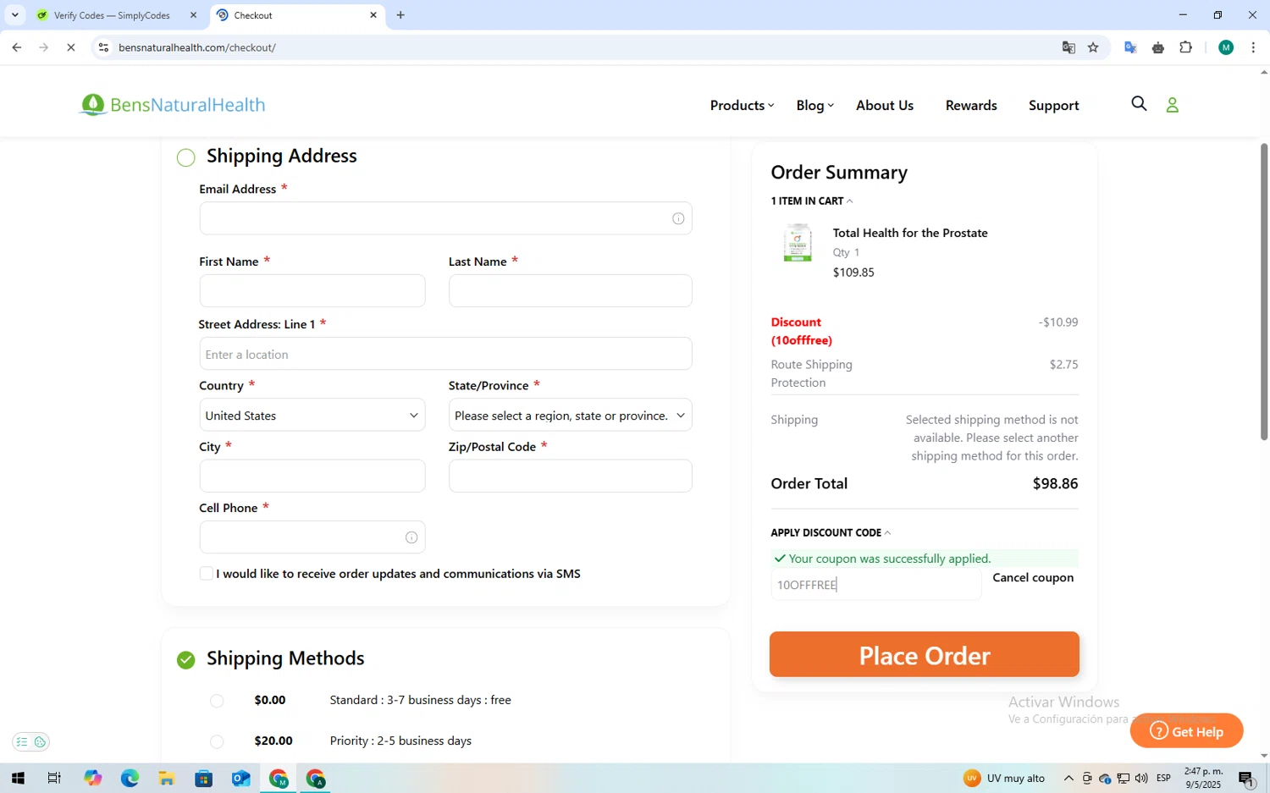The image size is (1270, 793).
Task: Open the tab search dropdown arrow
Action: click(x=14, y=15)
